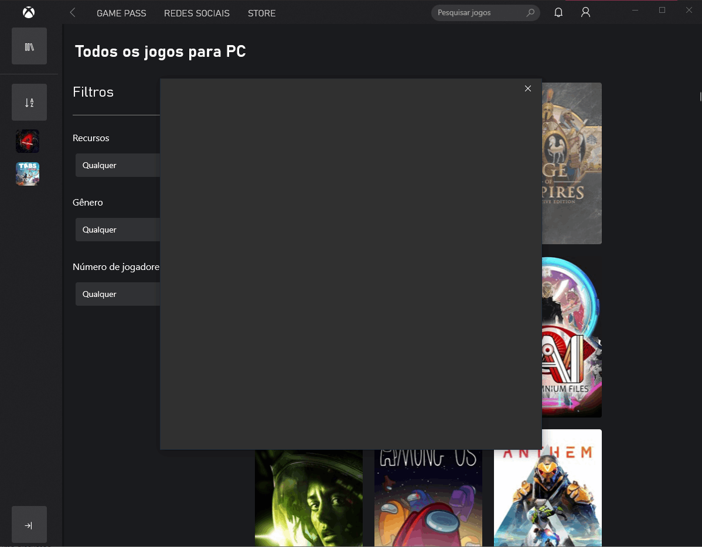Image resolution: width=702 pixels, height=547 pixels.
Task: Open the Número de jogadores dropdown
Action: click(118, 294)
